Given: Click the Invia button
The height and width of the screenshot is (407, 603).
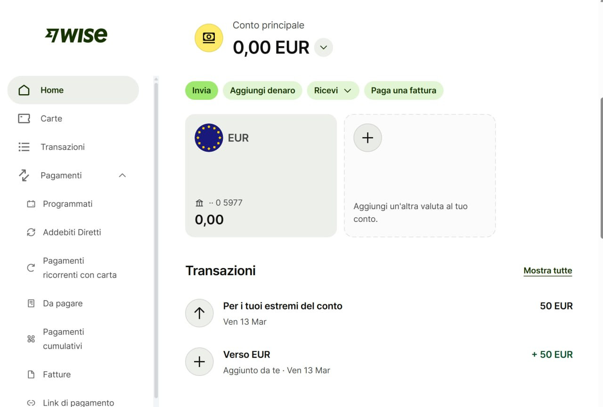Looking at the screenshot, I should click(202, 90).
